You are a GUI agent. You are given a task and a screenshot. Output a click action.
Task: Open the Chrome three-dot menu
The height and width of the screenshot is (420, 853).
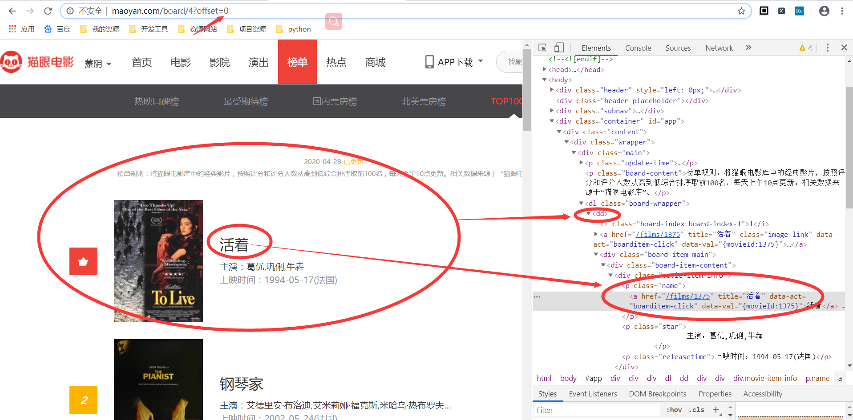coord(842,11)
